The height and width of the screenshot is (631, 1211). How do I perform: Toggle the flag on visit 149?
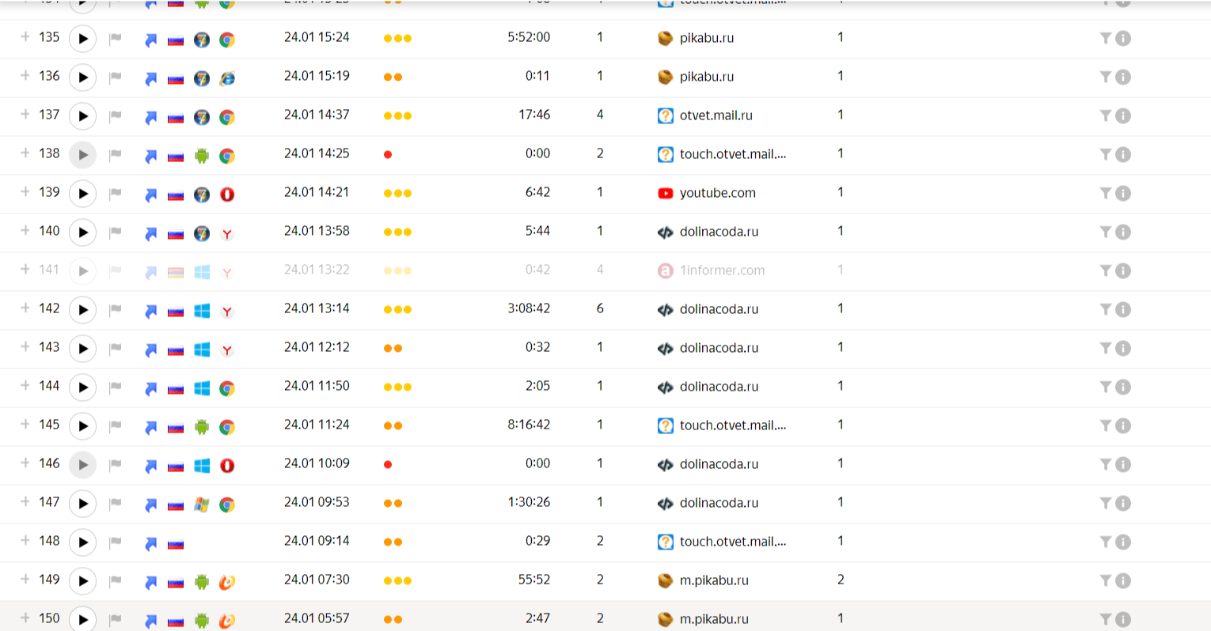116,581
